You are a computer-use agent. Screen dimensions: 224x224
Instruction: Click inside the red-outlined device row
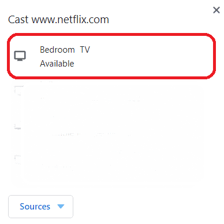[x=111, y=56]
